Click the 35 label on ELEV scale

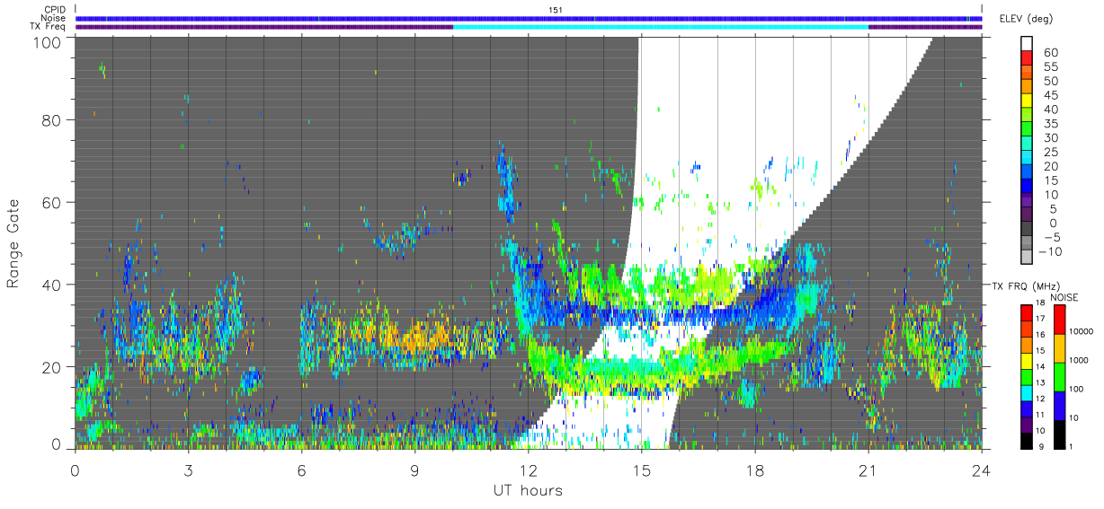click(1049, 123)
